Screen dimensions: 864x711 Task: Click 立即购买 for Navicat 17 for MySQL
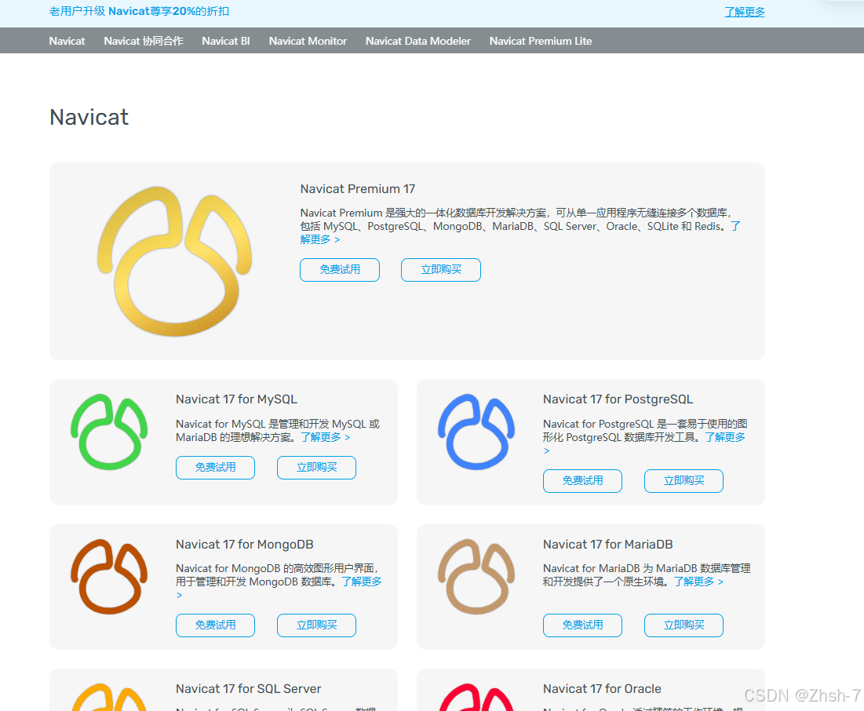(x=317, y=468)
